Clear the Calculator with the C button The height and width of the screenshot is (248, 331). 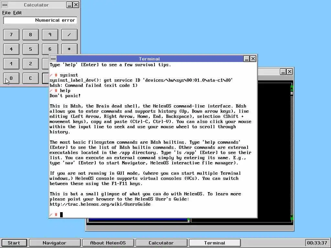pos(31,78)
